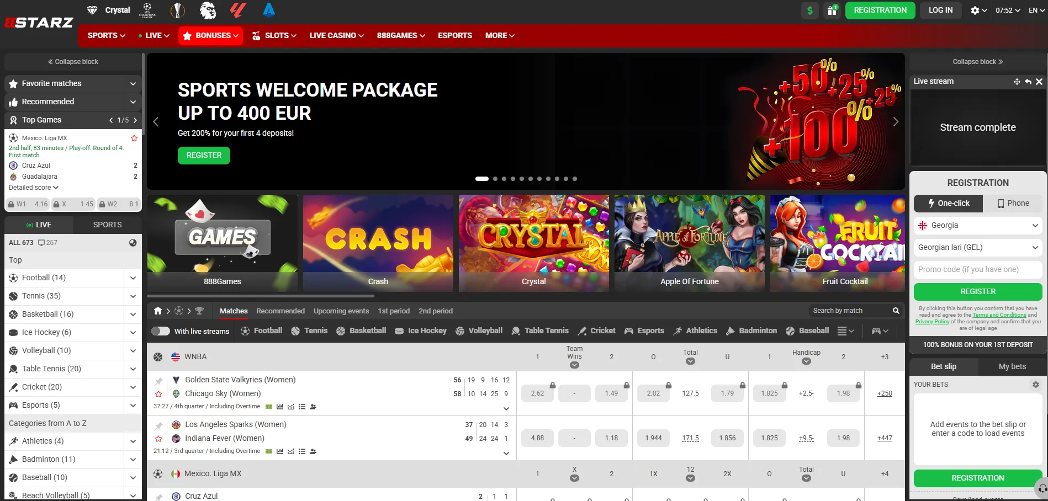Image resolution: width=1048 pixels, height=501 pixels.
Task: Open the LaLiga shortcut icon
Action: (238, 10)
